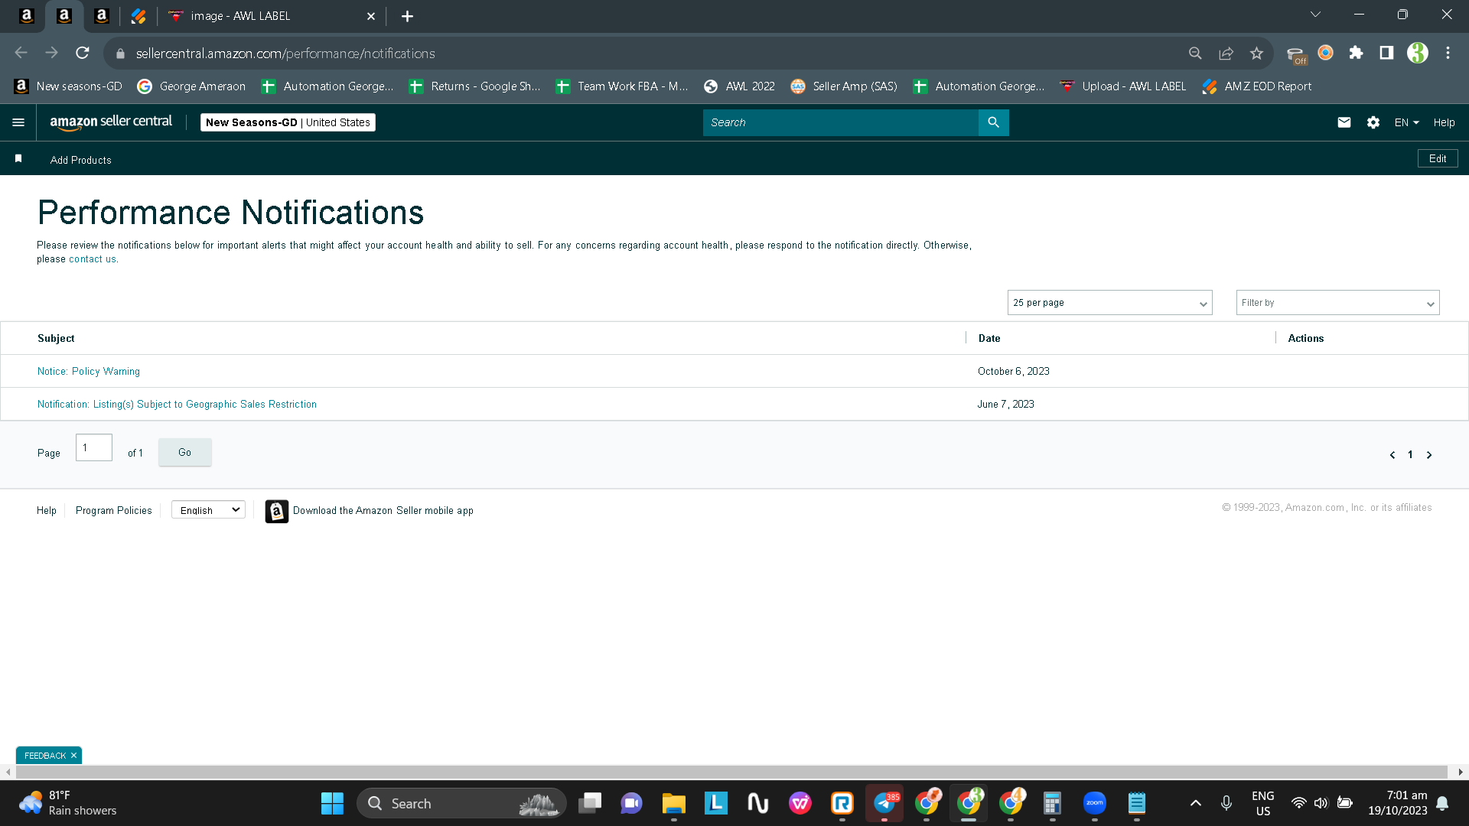1469x826 pixels.
Task: Open the FEEDBACK button
Action: click(x=45, y=756)
